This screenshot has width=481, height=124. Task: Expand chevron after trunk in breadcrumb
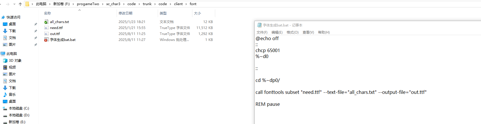click(x=155, y=4)
